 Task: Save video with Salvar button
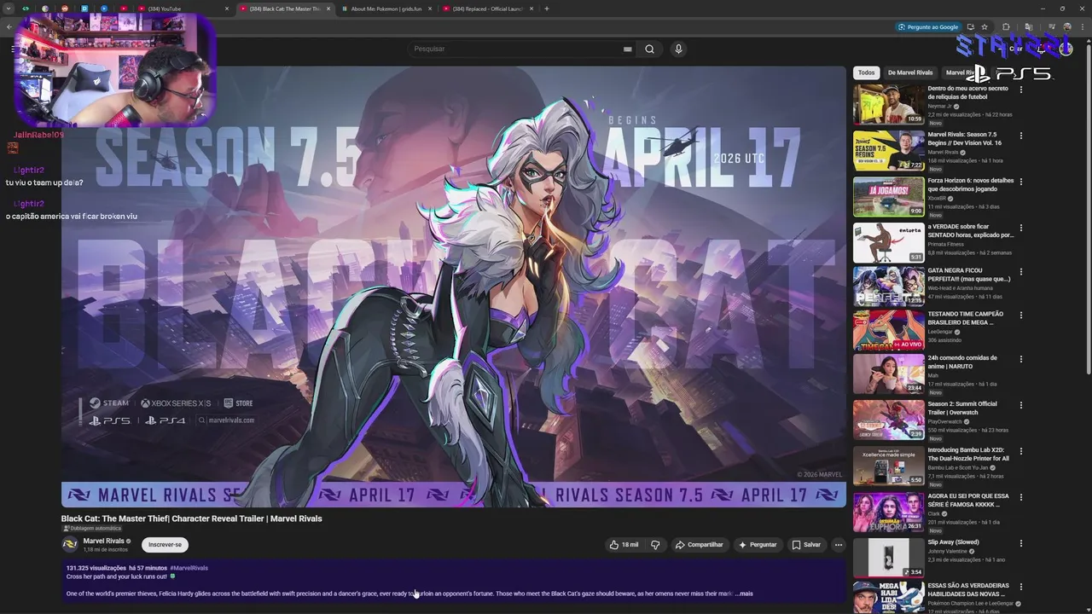pos(806,544)
